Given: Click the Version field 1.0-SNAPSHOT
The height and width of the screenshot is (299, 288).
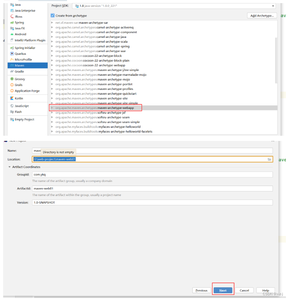Looking at the screenshot, I should click(x=152, y=203).
